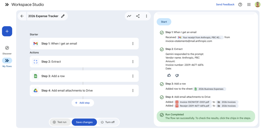The width and height of the screenshot is (262, 129).
Task: Open Invoice-5SCNH72F-0001.pdf chip
Action: pos(193,102)
